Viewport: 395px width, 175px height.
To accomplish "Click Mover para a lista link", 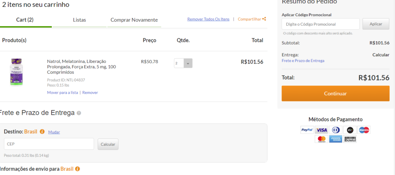I will [x=62, y=93].
